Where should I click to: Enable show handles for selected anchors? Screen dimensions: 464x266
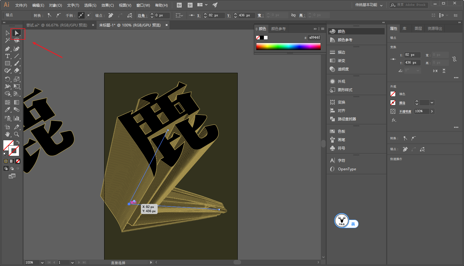81,15
